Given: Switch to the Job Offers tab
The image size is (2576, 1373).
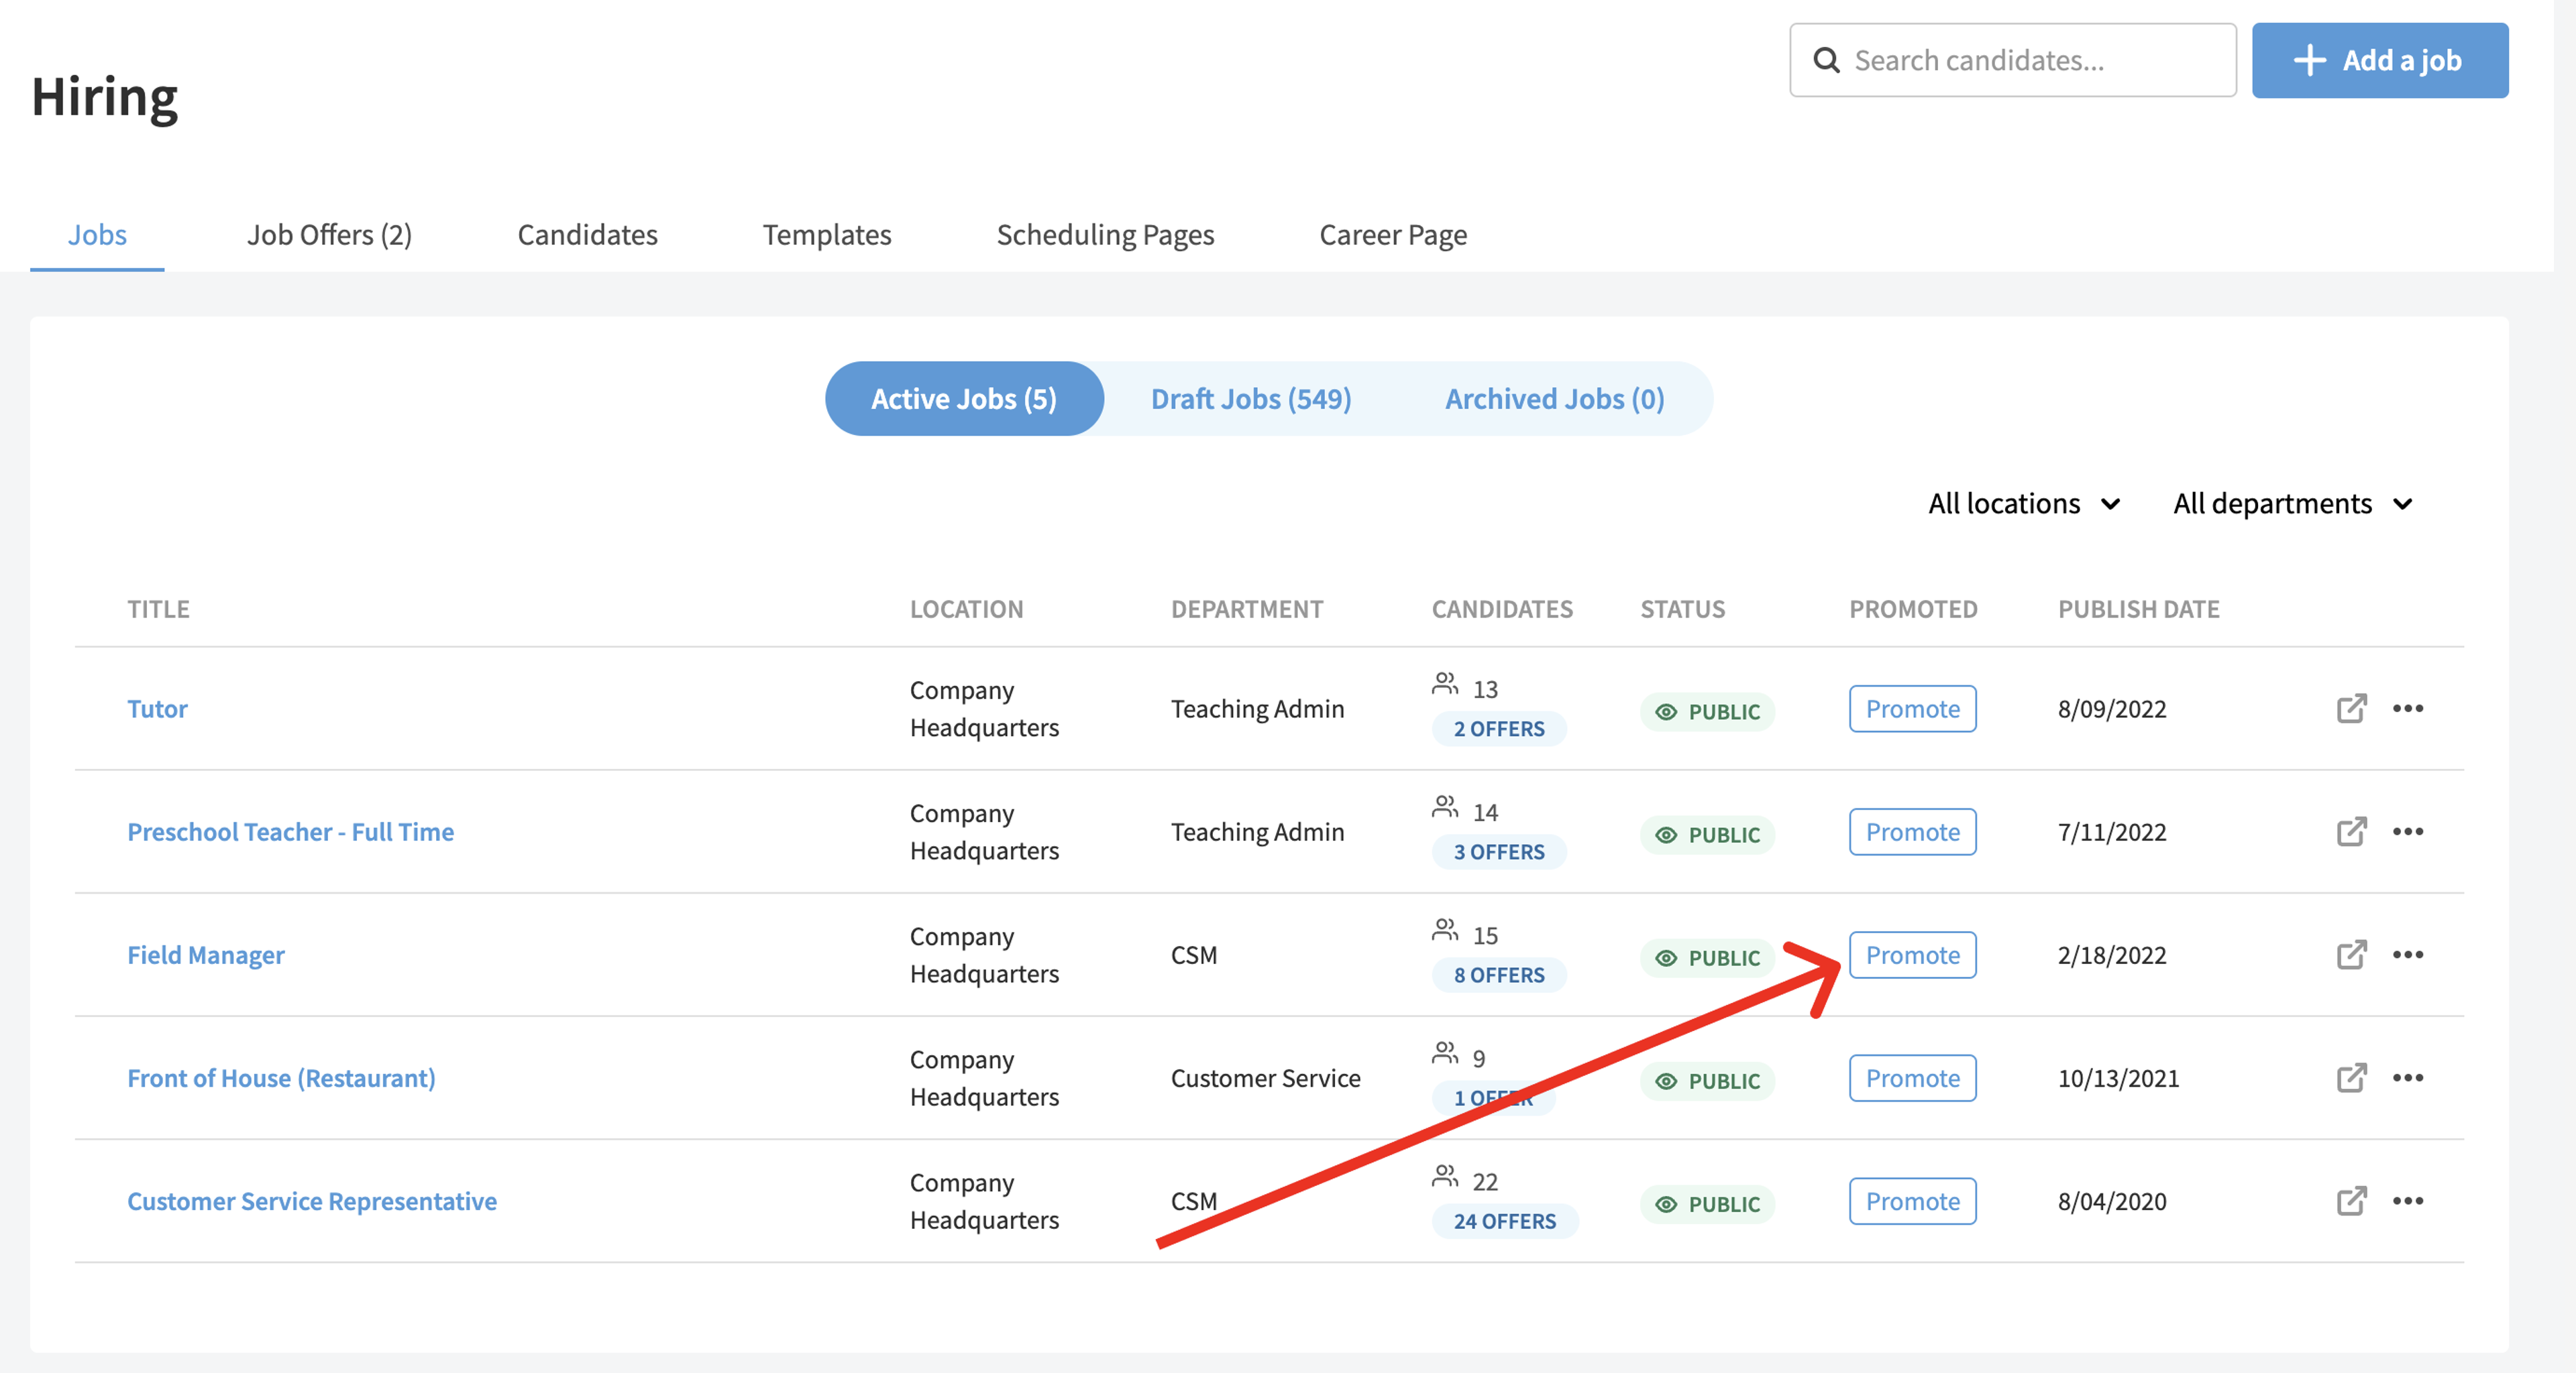Looking at the screenshot, I should pyautogui.click(x=329, y=235).
